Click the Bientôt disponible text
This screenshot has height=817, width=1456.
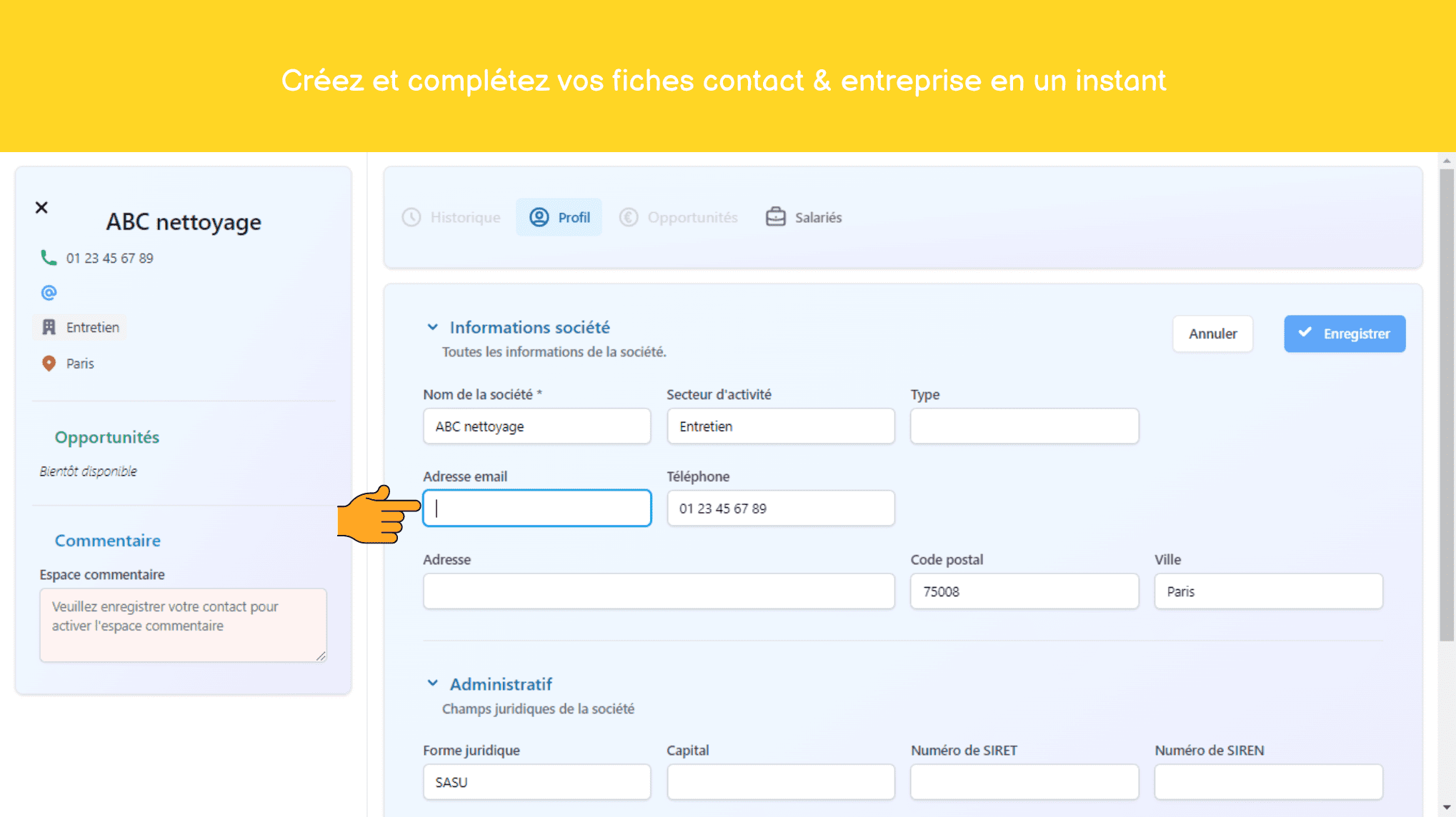[x=88, y=471]
